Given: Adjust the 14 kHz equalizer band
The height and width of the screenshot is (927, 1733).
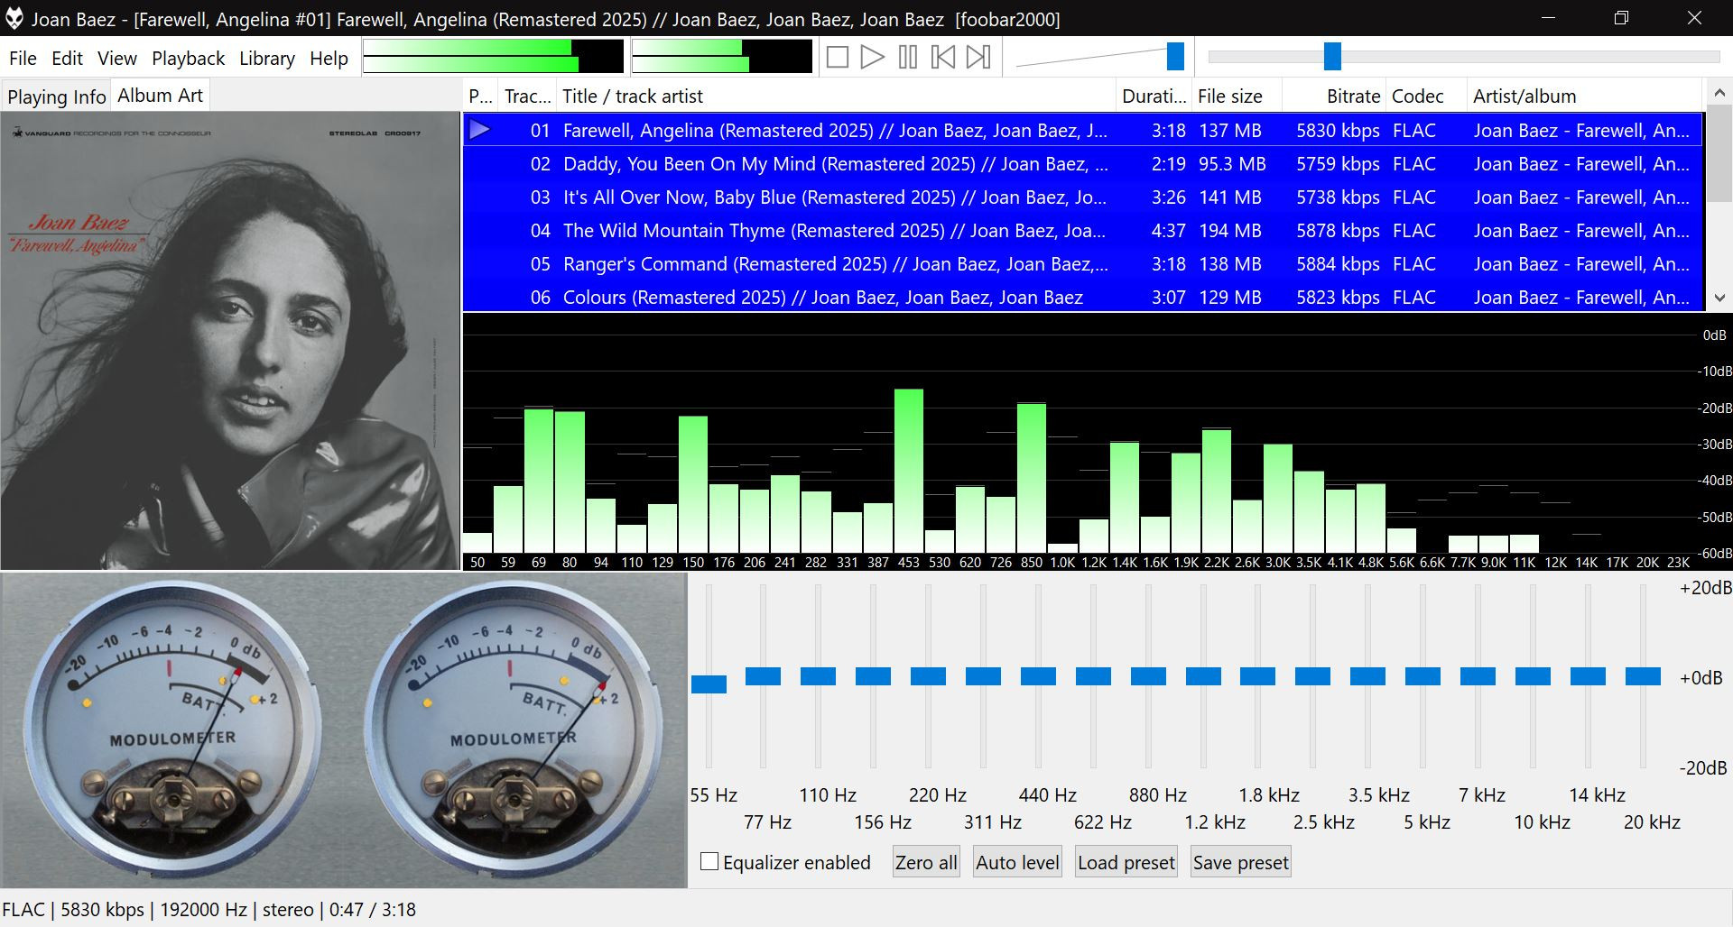Looking at the screenshot, I should tap(1588, 676).
